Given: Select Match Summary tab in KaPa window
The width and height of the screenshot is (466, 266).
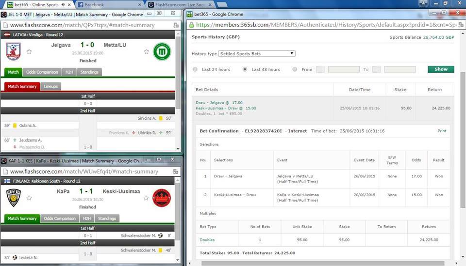Looking at the screenshot, I should pyautogui.click(x=22, y=218).
